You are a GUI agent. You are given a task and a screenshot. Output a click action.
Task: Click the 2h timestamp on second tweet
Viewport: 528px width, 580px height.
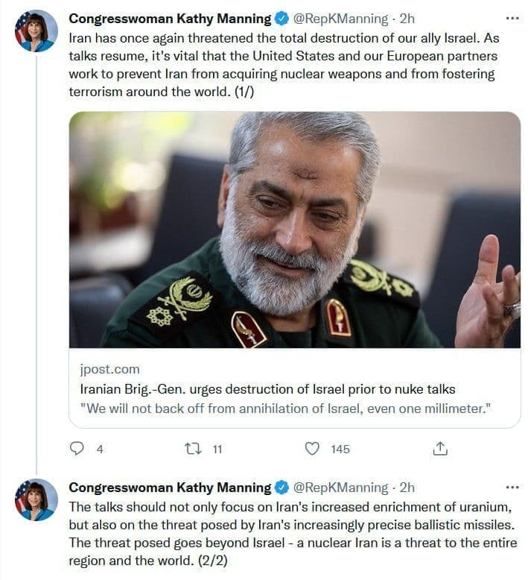(x=407, y=488)
